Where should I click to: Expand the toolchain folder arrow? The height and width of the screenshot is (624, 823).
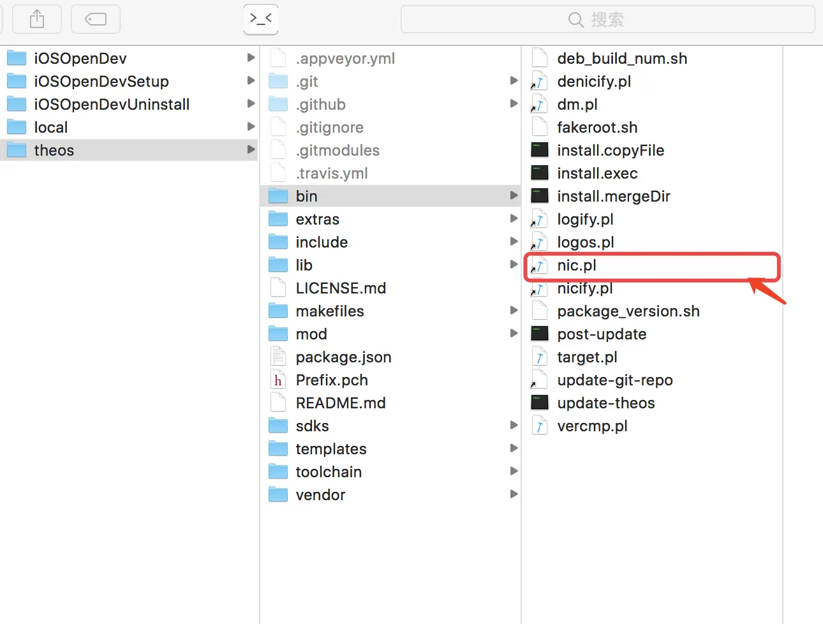pos(514,471)
